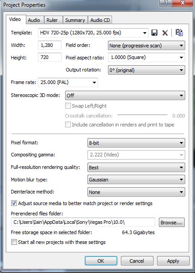195x273 pixels.
Task: Click the Browse button for prerendered folder
Action: tap(171, 223)
